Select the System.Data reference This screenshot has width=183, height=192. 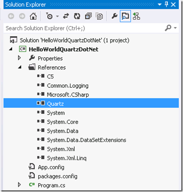pos(63,131)
